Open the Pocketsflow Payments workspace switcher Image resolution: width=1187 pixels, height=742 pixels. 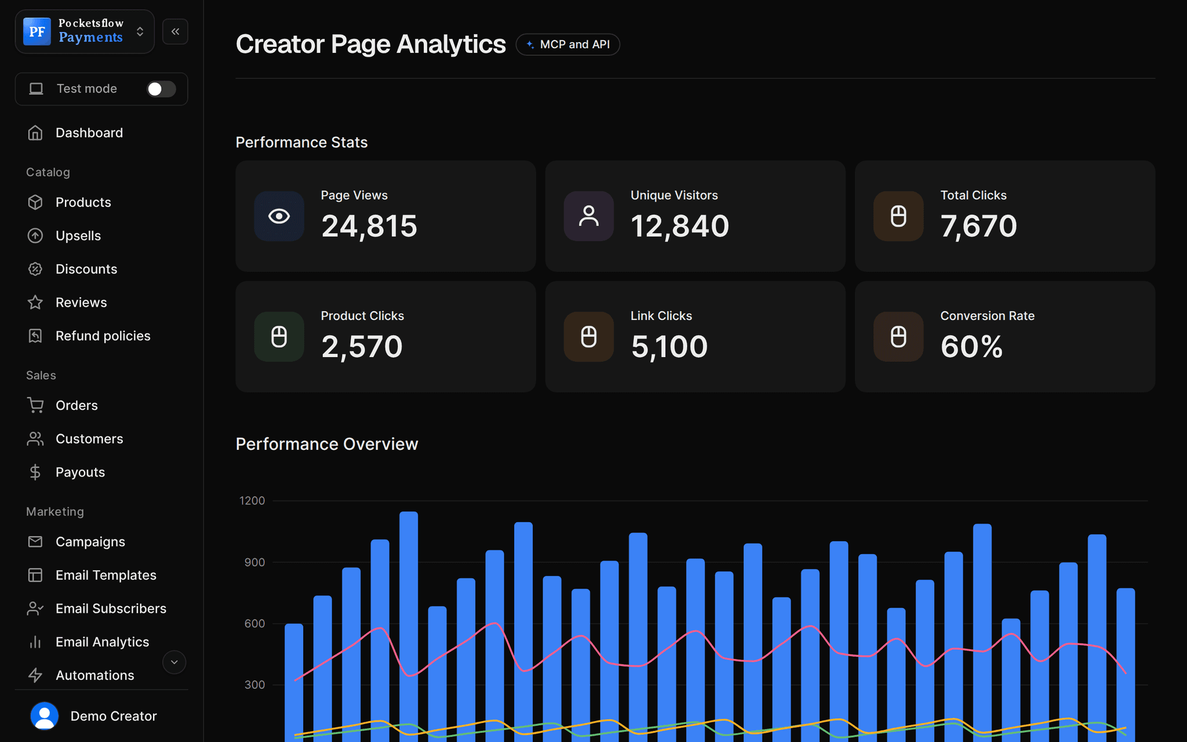(x=85, y=31)
